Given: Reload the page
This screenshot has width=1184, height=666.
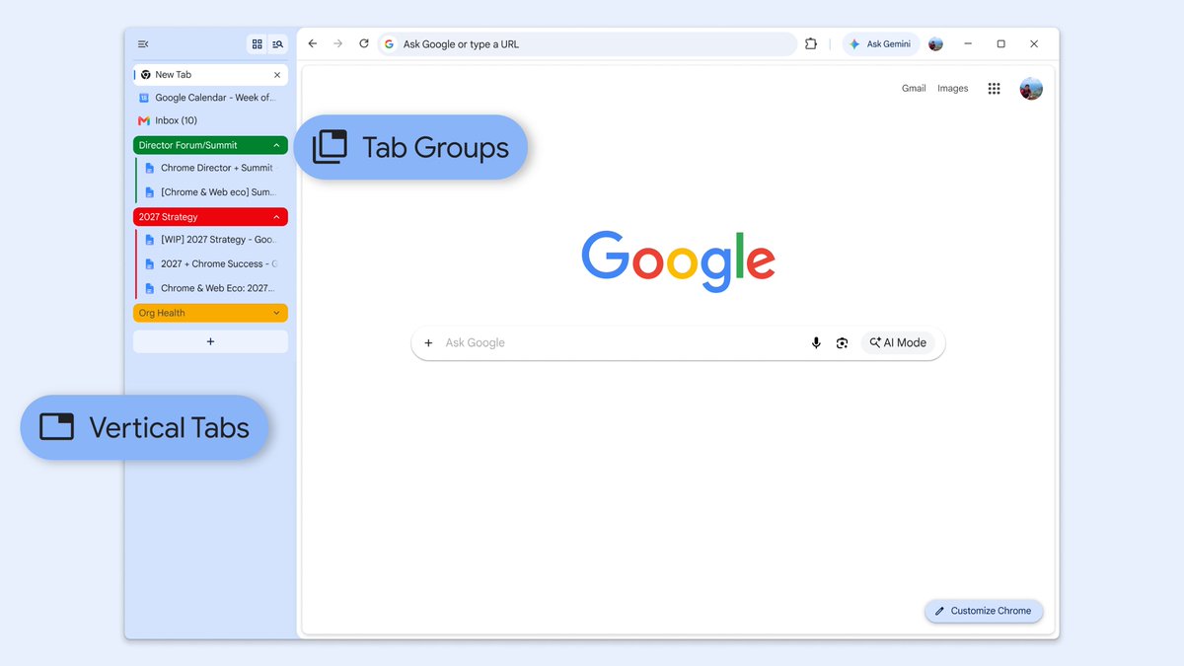Looking at the screenshot, I should [x=364, y=43].
